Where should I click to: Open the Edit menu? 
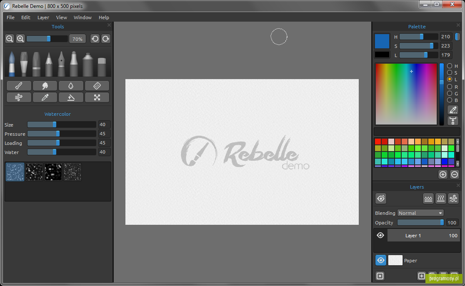(x=26, y=17)
